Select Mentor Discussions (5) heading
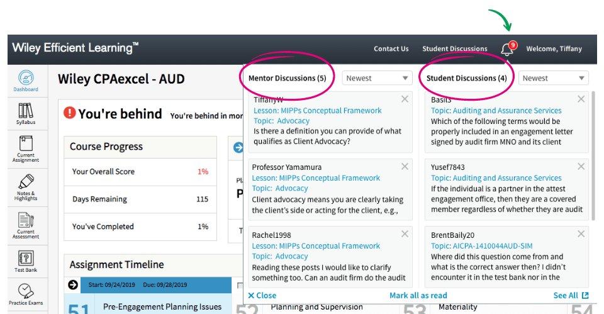This screenshot has height=314, width=604. pyautogui.click(x=287, y=78)
